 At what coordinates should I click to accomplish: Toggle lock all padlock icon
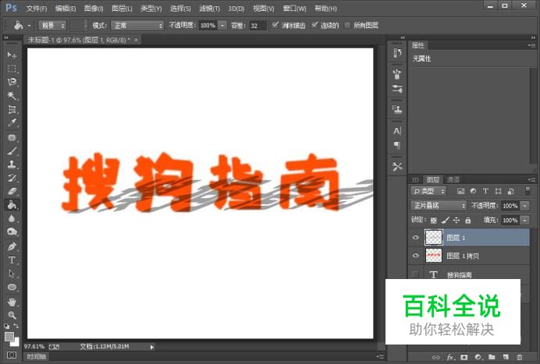467,220
